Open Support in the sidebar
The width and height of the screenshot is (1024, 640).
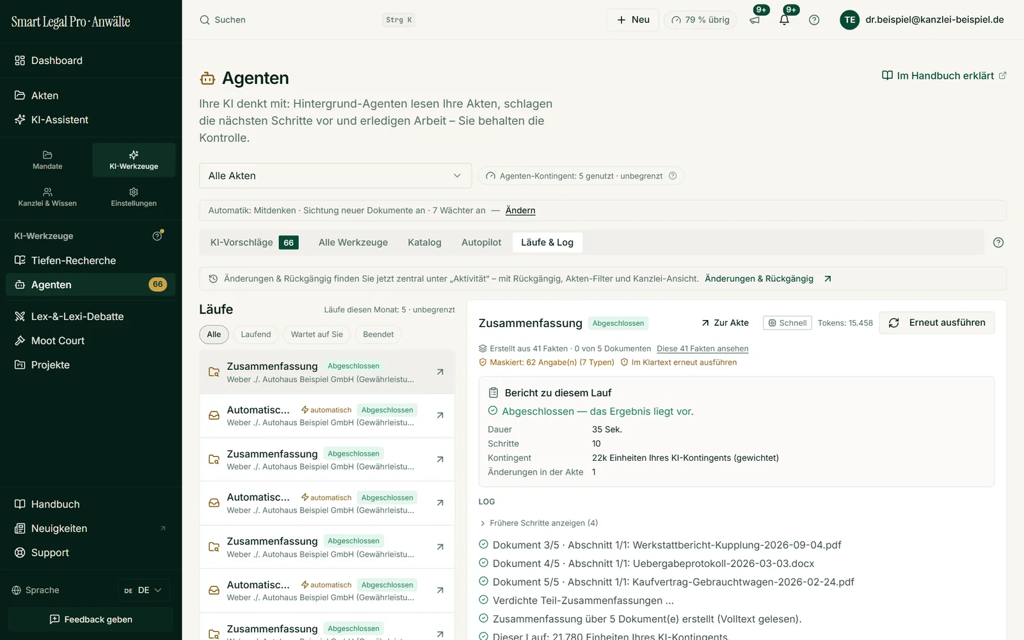pos(91,553)
